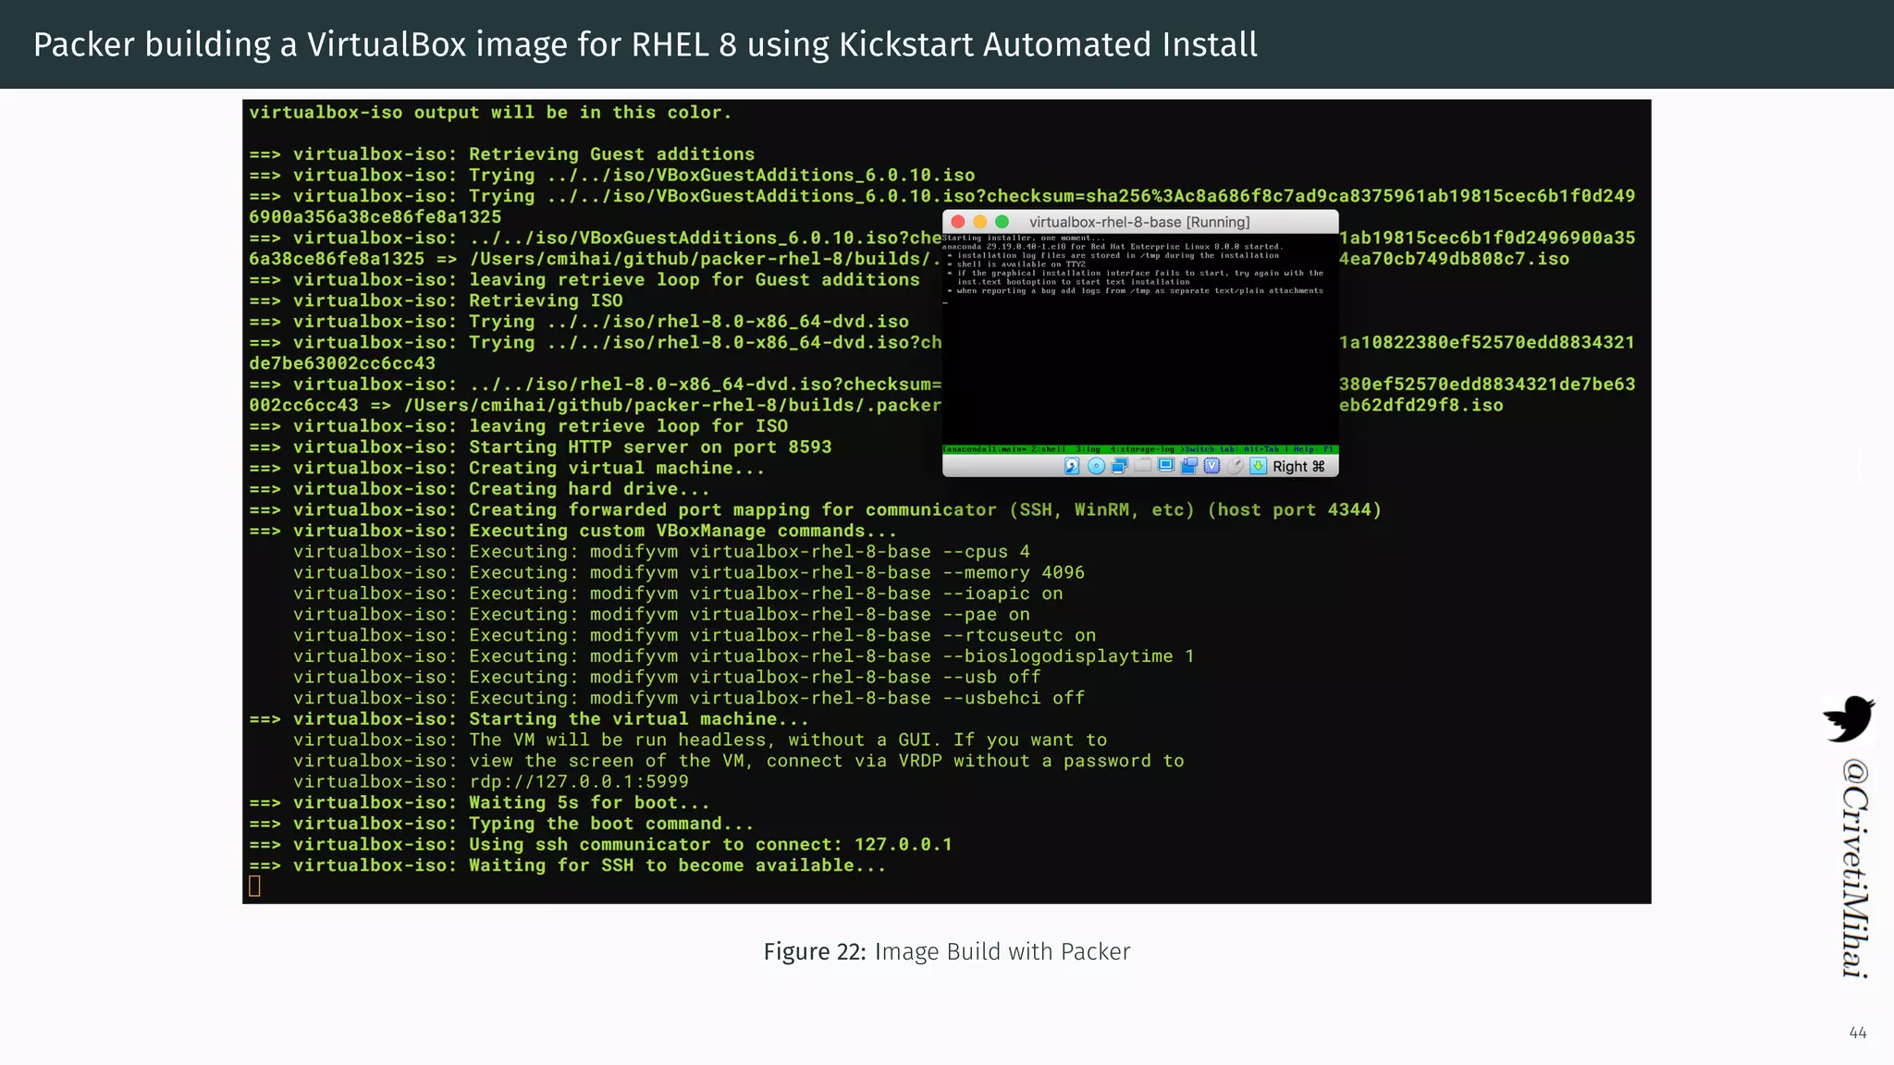Click the 'Creating hard drive...' line
Screen dimensions: 1894x1065
479,489
